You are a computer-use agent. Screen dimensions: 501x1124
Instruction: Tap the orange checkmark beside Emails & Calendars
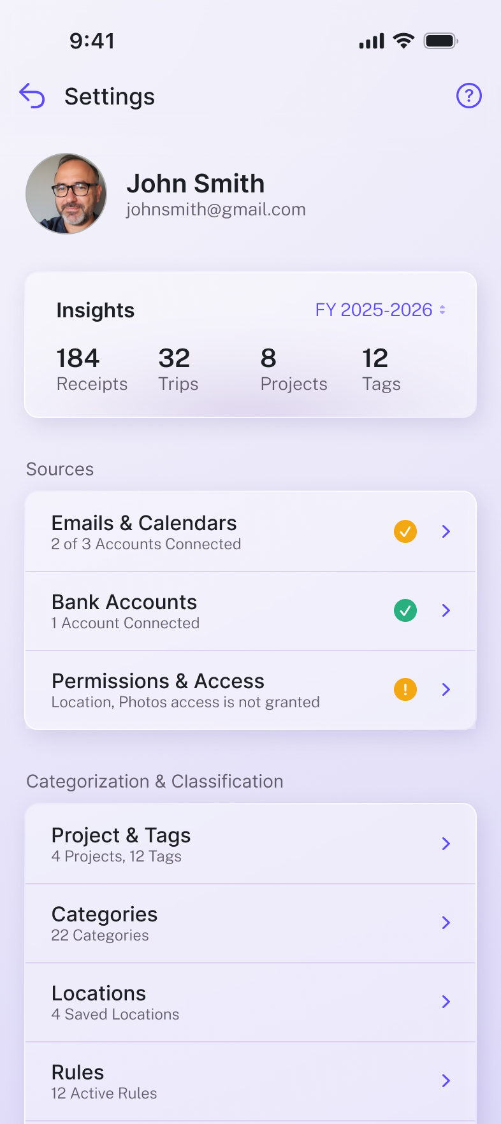pyautogui.click(x=405, y=531)
